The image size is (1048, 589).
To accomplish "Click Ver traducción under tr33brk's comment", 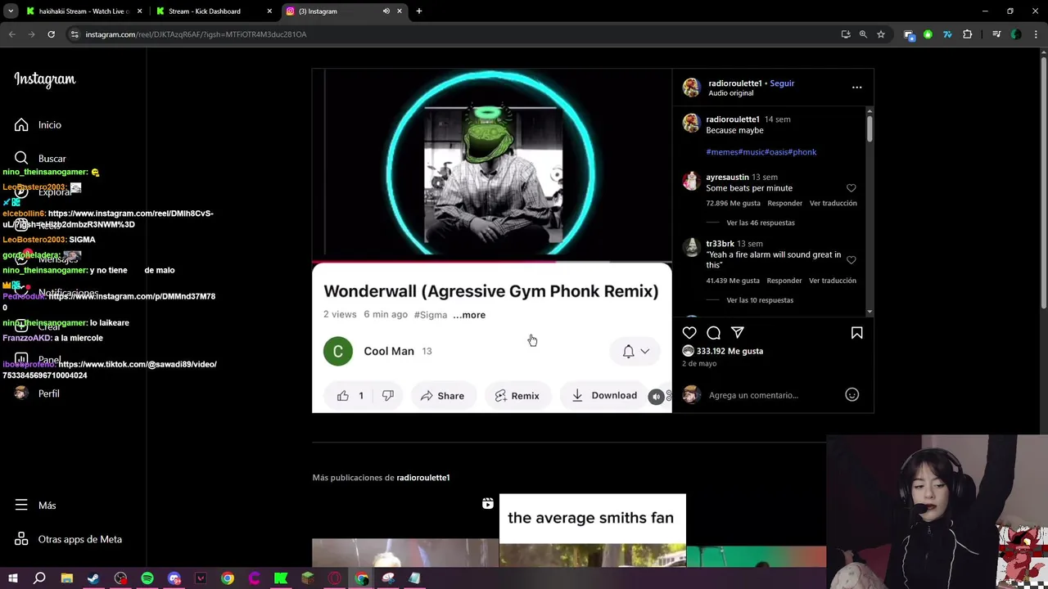I will point(833,281).
